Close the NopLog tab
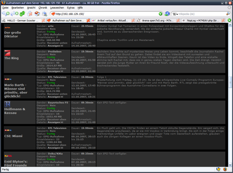 coord(223,21)
